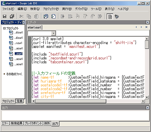The width and height of the screenshot is (151, 132).
Task: Go to previous editor tab arrow
Action: (136, 27)
